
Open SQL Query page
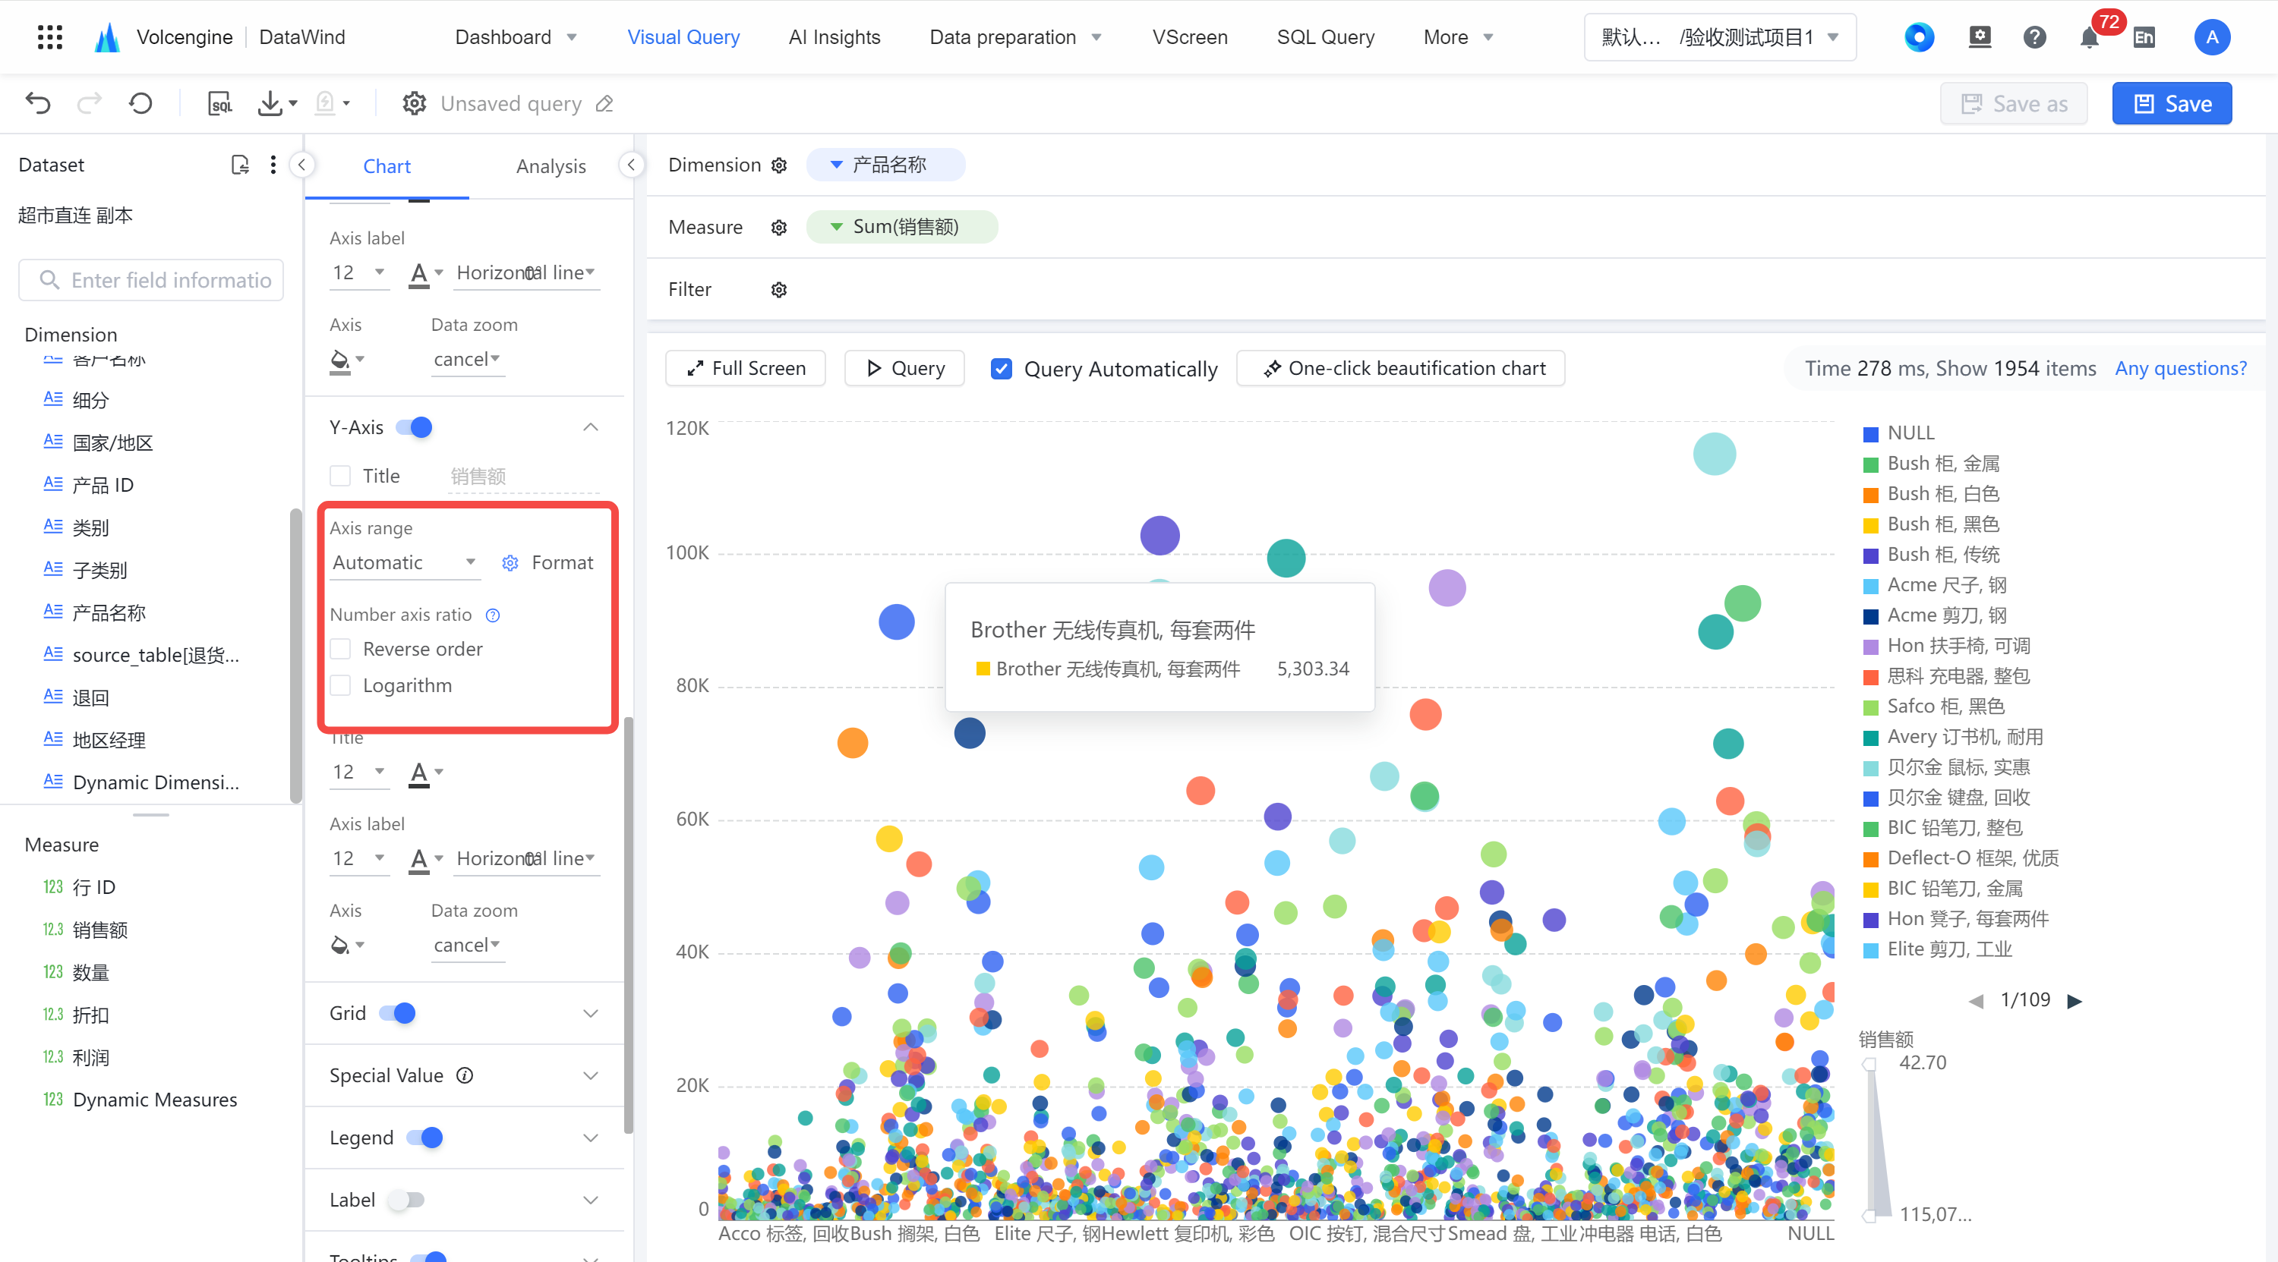(1325, 37)
